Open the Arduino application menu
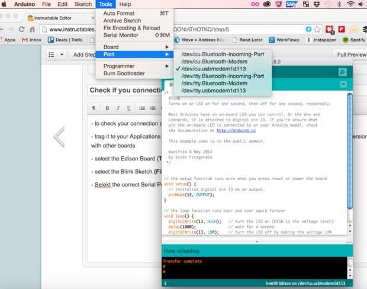The image size is (367, 289). pos(24,4)
